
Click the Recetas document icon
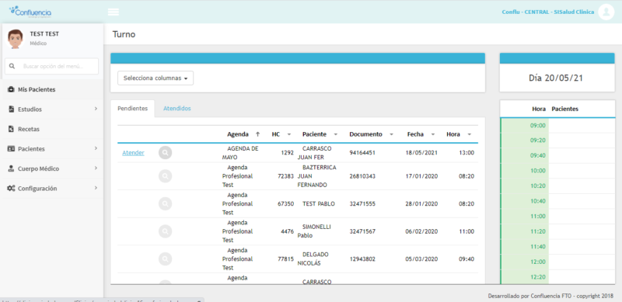point(11,129)
